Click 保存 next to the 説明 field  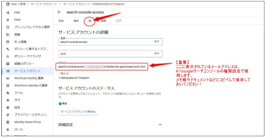coord(157,54)
